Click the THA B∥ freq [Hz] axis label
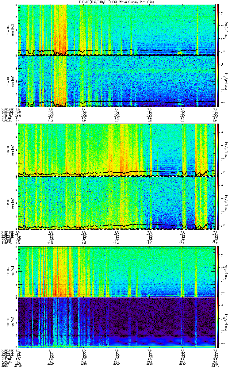Screen dimensions: 230x368 (x=12, y=81)
